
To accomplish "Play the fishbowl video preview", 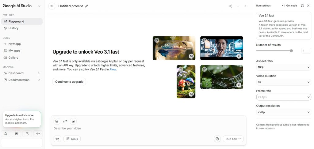I will coord(157,40).
